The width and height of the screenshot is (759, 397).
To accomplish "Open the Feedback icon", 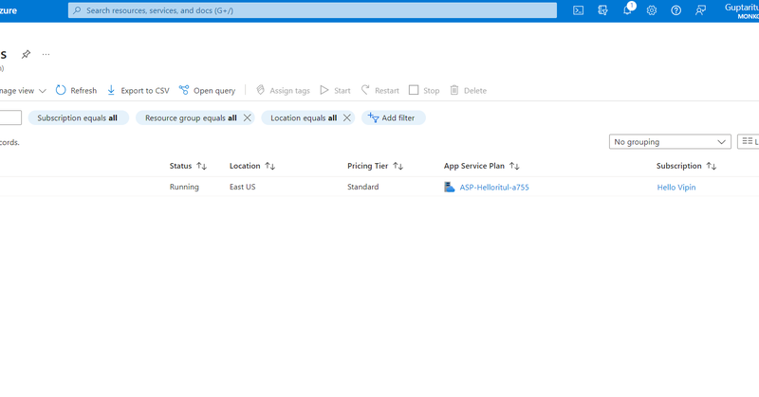I will pos(700,10).
